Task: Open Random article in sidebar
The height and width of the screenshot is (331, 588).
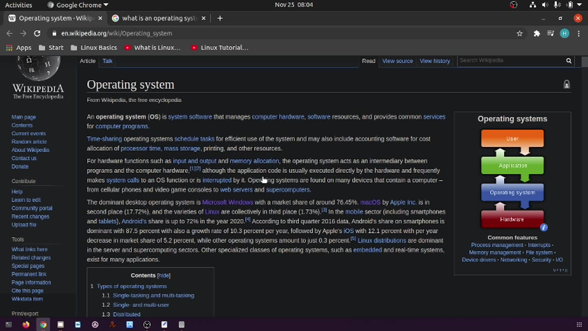Action: 29,142
